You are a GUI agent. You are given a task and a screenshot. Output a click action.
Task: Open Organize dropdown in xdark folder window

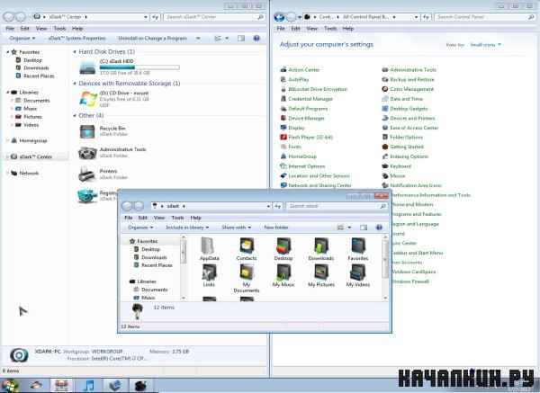point(140,228)
